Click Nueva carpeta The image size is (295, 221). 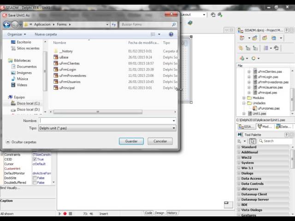click(46, 35)
